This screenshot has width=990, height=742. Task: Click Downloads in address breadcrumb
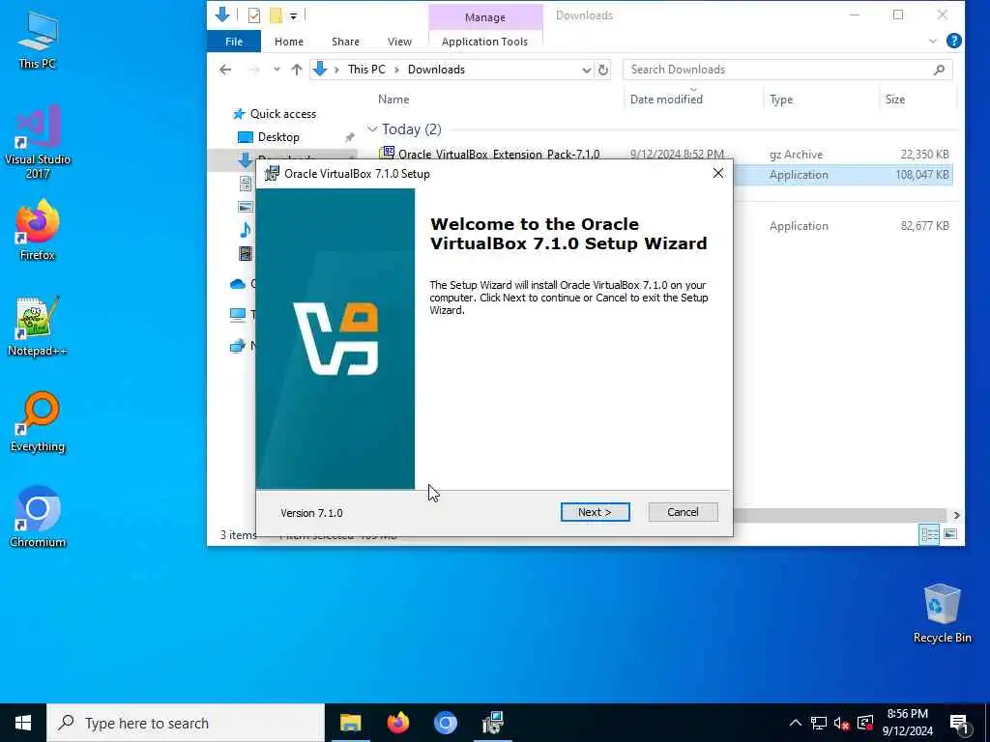tap(436, 70)
